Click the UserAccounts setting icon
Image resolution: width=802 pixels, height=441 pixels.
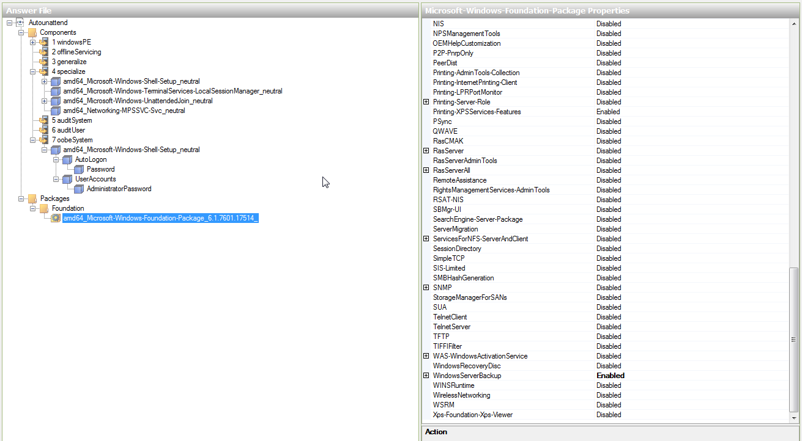67,179
